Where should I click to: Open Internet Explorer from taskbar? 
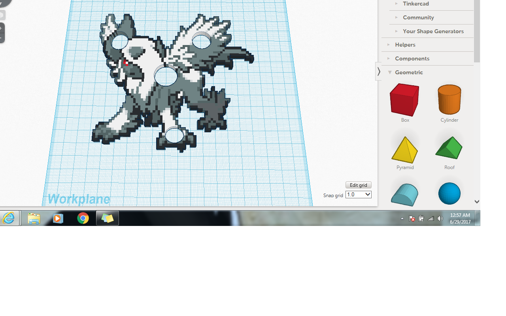[9, 218]
